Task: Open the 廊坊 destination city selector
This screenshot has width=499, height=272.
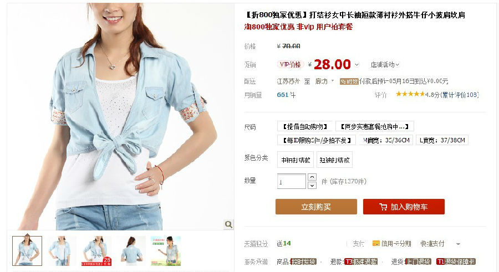Action: (324, 81)
